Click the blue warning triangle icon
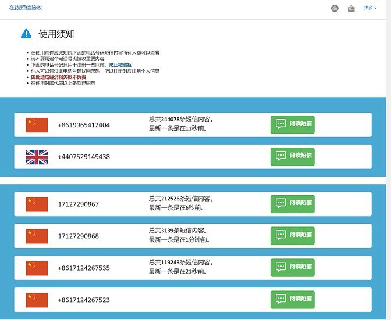The width and height of the screenshot is (391, 320). (26, 34)
